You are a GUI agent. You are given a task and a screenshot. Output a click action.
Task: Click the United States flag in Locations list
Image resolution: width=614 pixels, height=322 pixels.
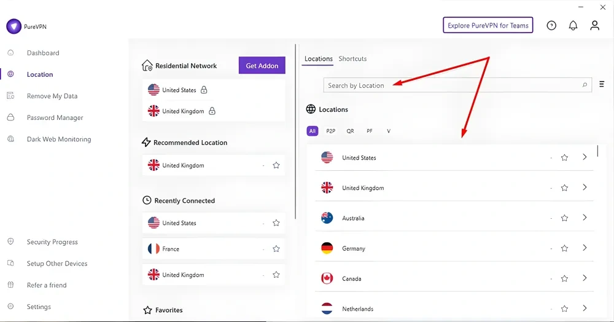327,157
